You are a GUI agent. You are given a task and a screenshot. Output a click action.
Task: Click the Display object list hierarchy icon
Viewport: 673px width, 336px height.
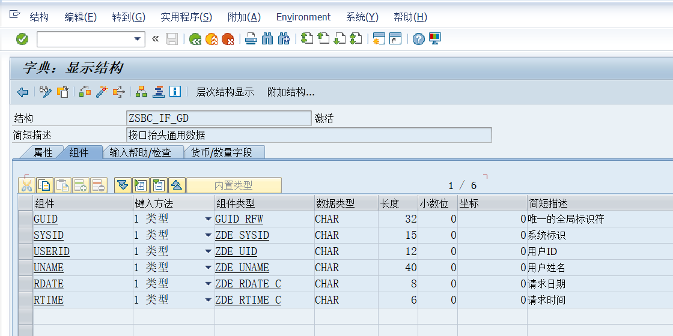tap(141, 92)
